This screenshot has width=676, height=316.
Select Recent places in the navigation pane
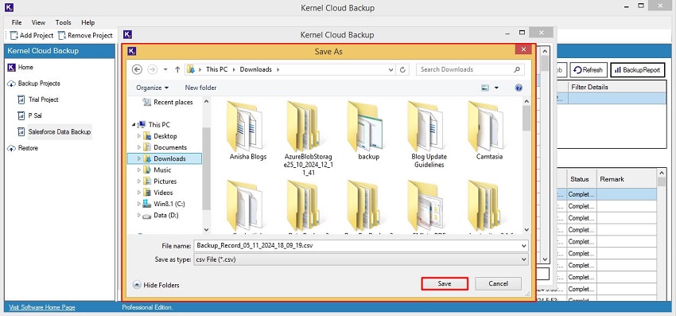tap(168, 103)
